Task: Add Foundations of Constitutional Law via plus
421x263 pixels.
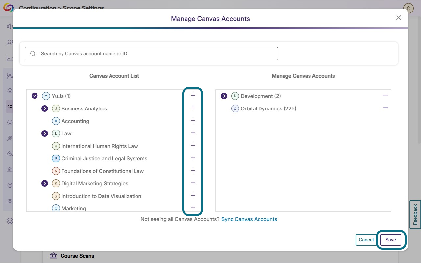Action: (x=193, y=171)
